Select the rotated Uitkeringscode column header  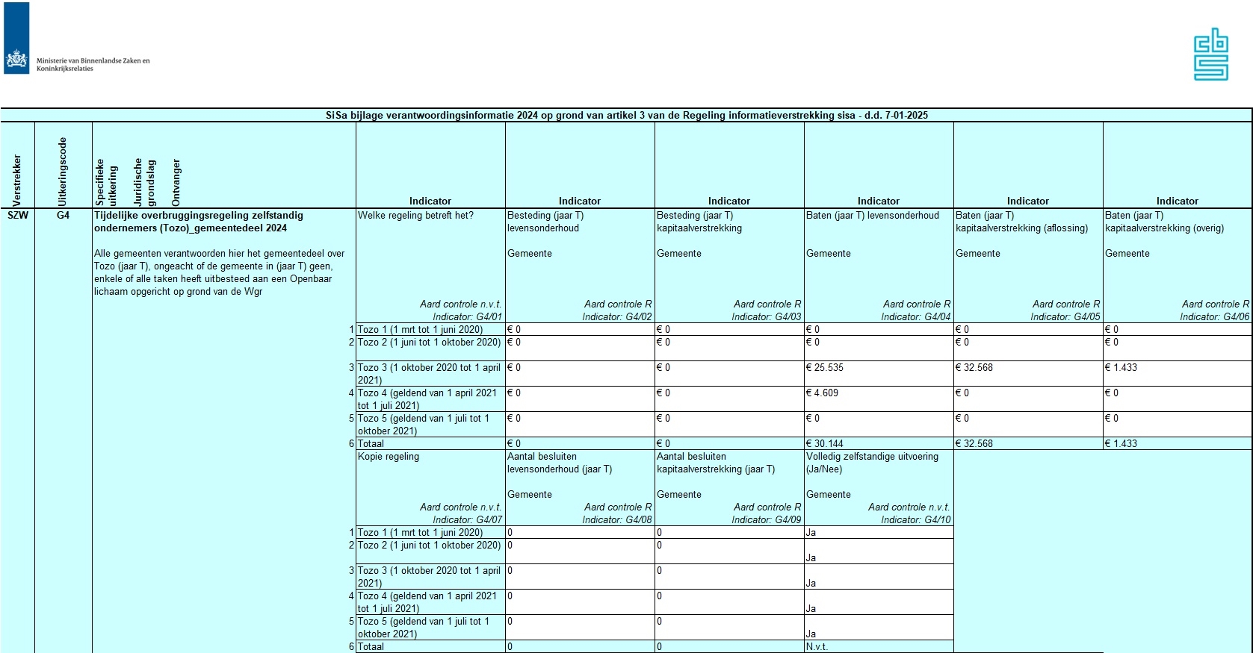(x=63, y=172)
